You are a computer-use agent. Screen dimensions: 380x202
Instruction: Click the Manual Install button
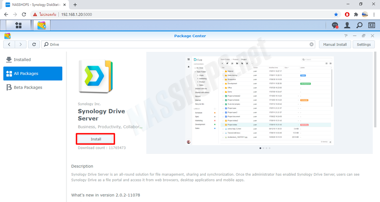(335, 45)
